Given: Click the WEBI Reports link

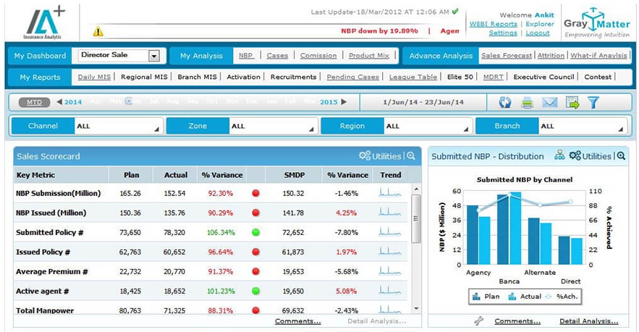Looking at the screenshot, I should (x=493, y=24).
